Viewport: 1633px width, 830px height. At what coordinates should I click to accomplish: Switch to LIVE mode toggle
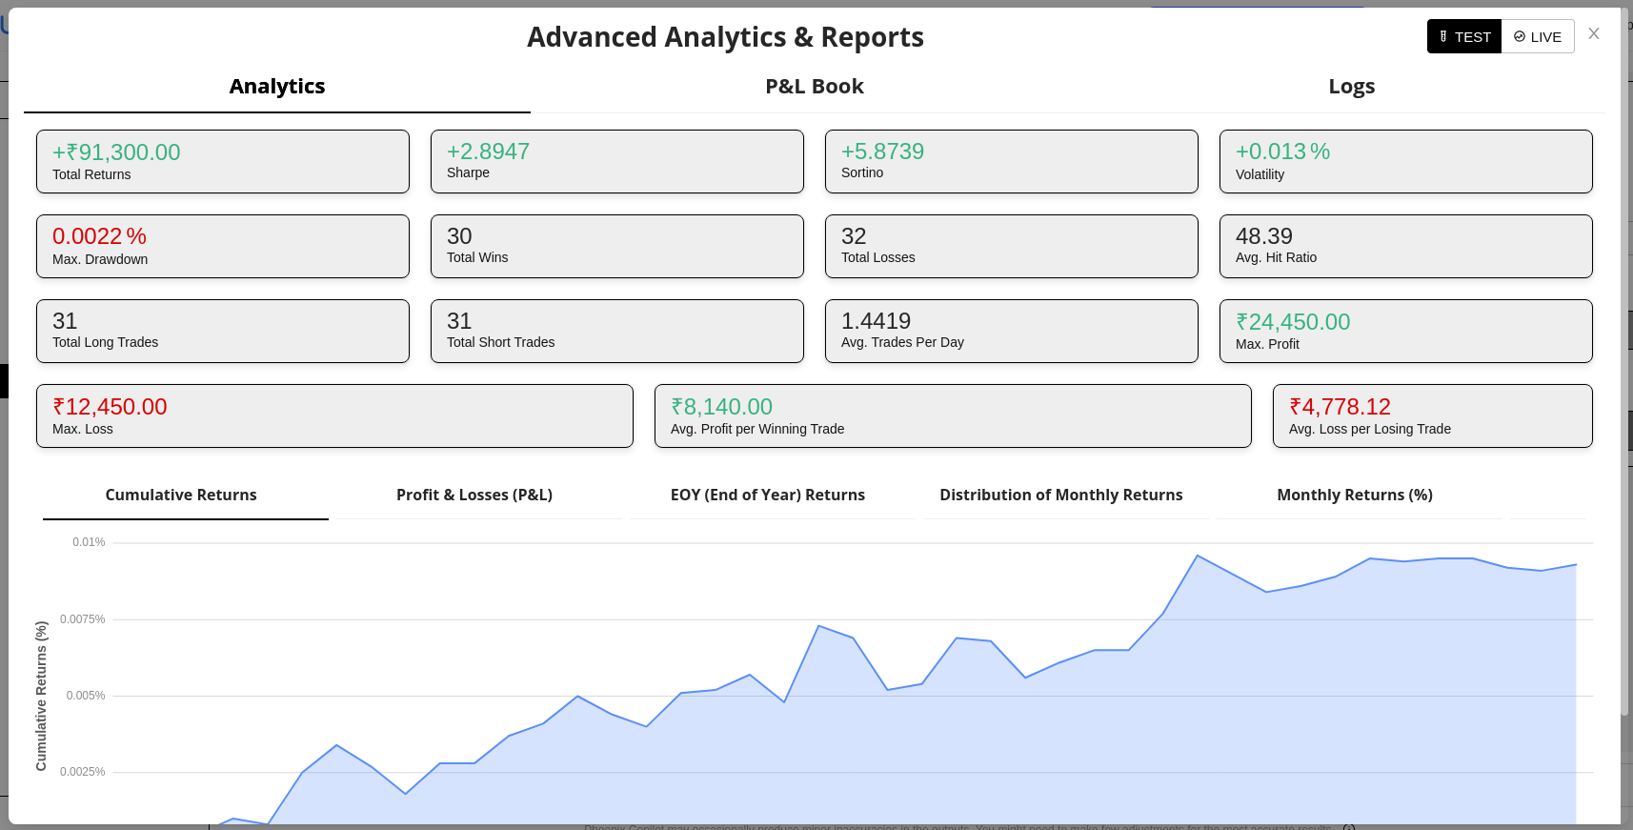tap(1538, 37)
